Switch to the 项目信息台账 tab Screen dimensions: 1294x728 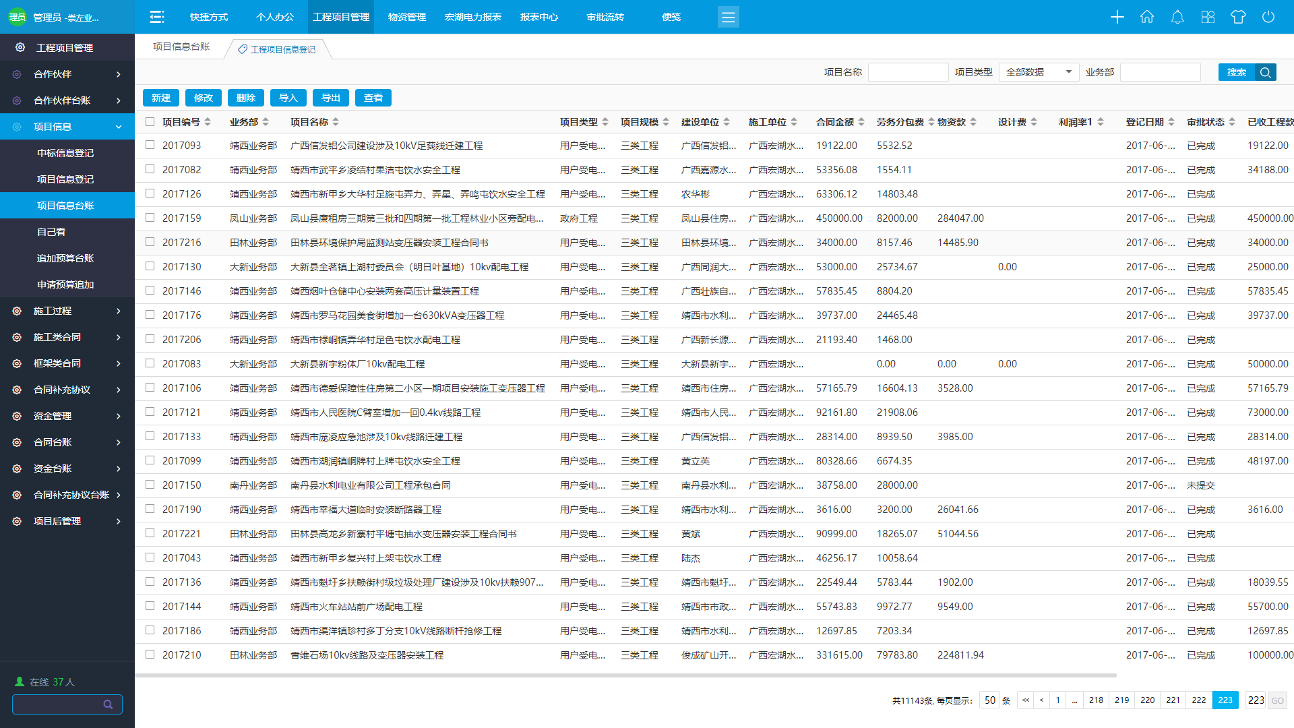point(181,47)
